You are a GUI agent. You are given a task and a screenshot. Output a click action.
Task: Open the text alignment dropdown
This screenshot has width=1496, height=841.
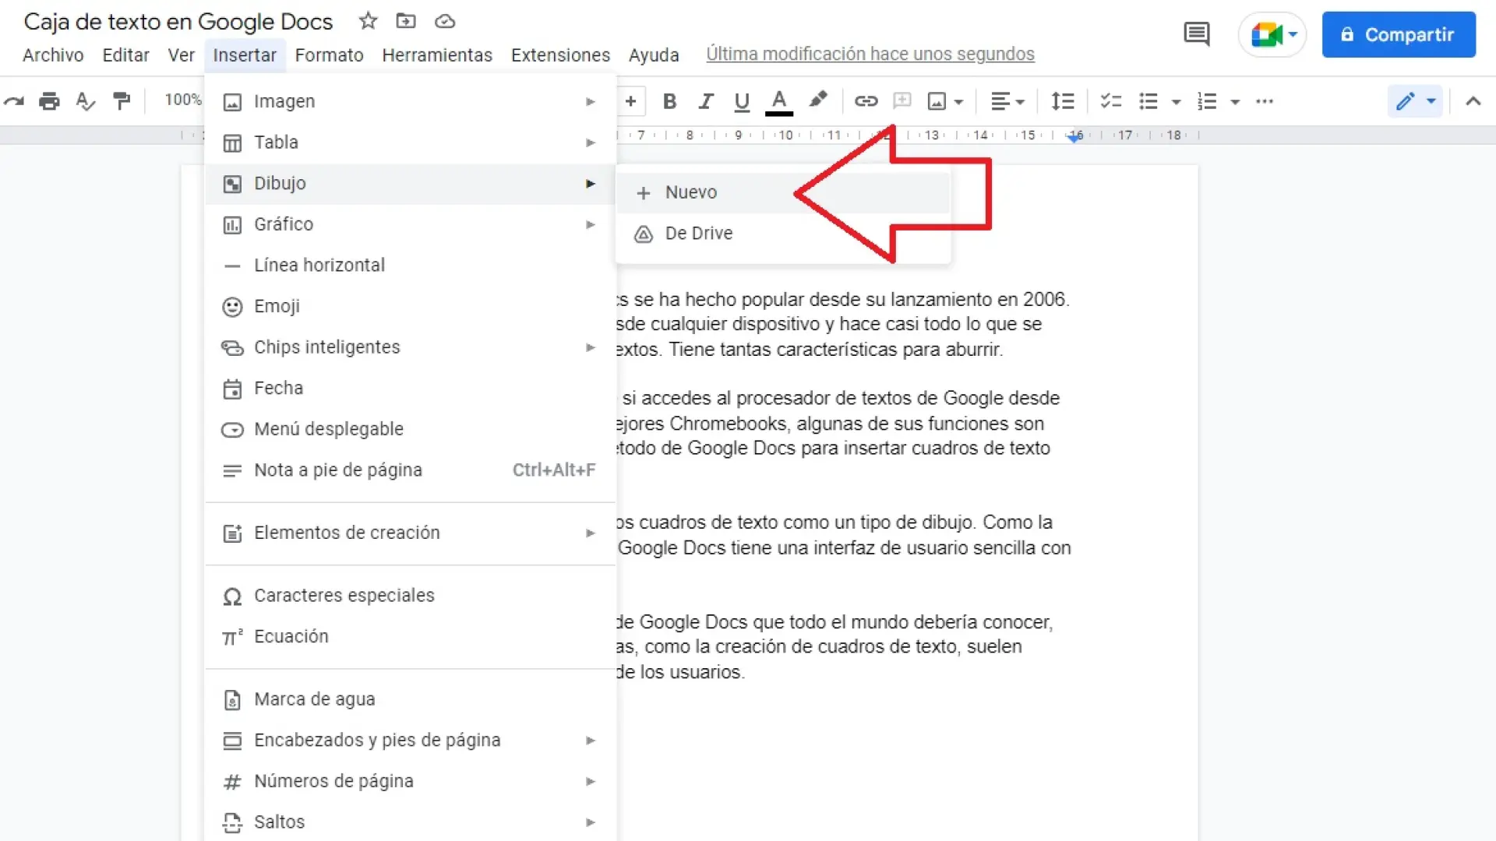[x=1007, y=101]
